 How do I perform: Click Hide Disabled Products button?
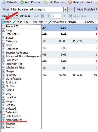(87, 9)
